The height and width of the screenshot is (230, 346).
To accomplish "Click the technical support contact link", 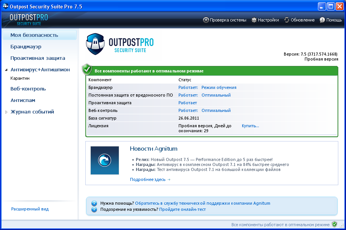I will click(203, 203).
